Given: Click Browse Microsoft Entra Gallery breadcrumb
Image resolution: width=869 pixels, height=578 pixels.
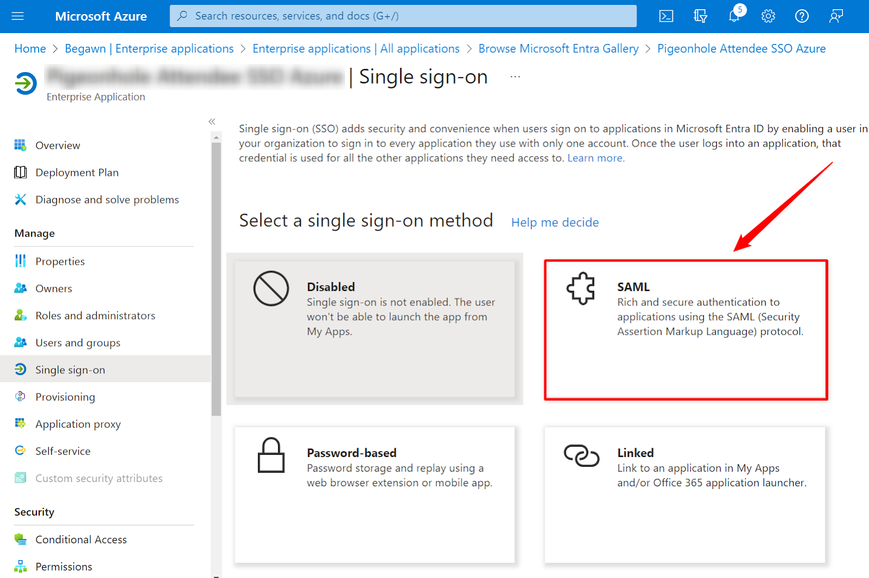Looking at the screenshot, I should pos(558,48).
